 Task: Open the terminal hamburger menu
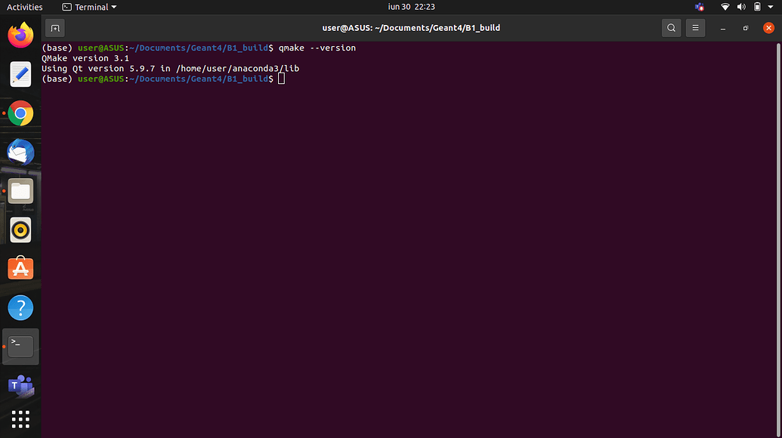pos(695,28)
